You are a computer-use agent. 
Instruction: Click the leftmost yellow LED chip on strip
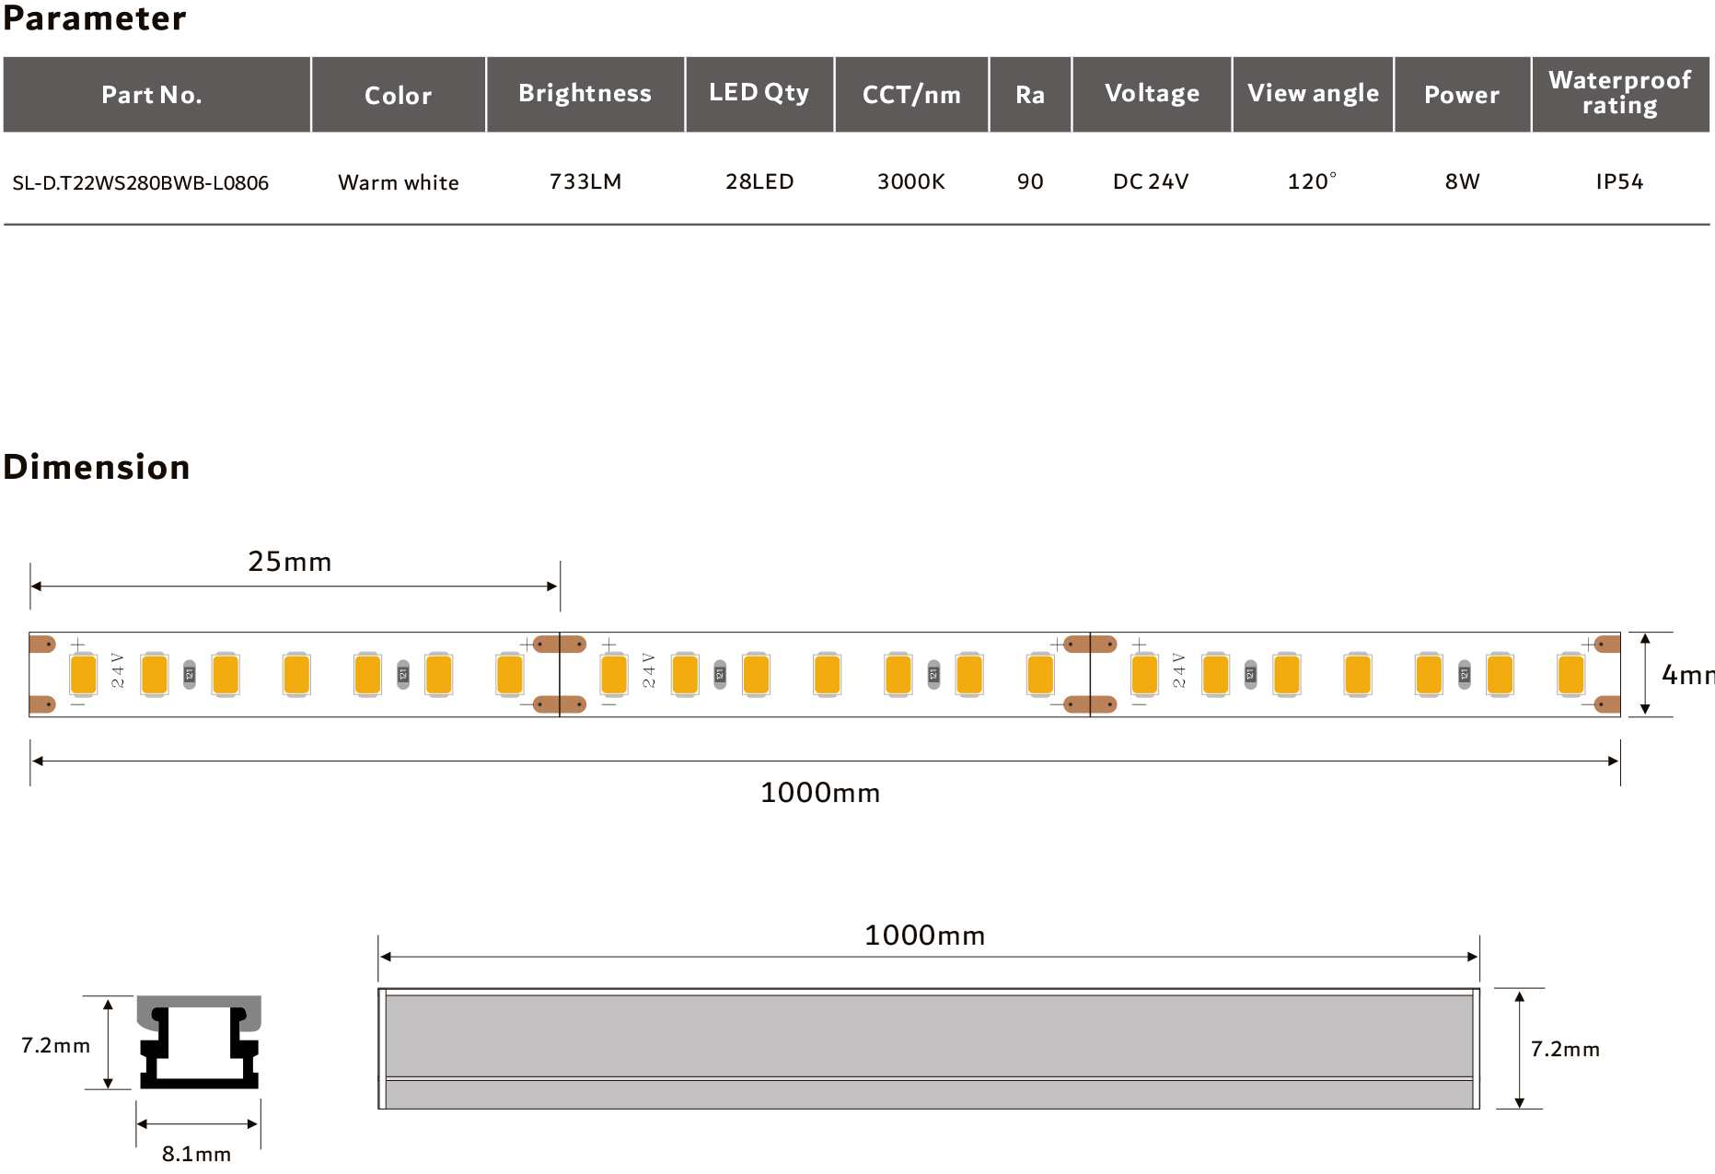84,675
